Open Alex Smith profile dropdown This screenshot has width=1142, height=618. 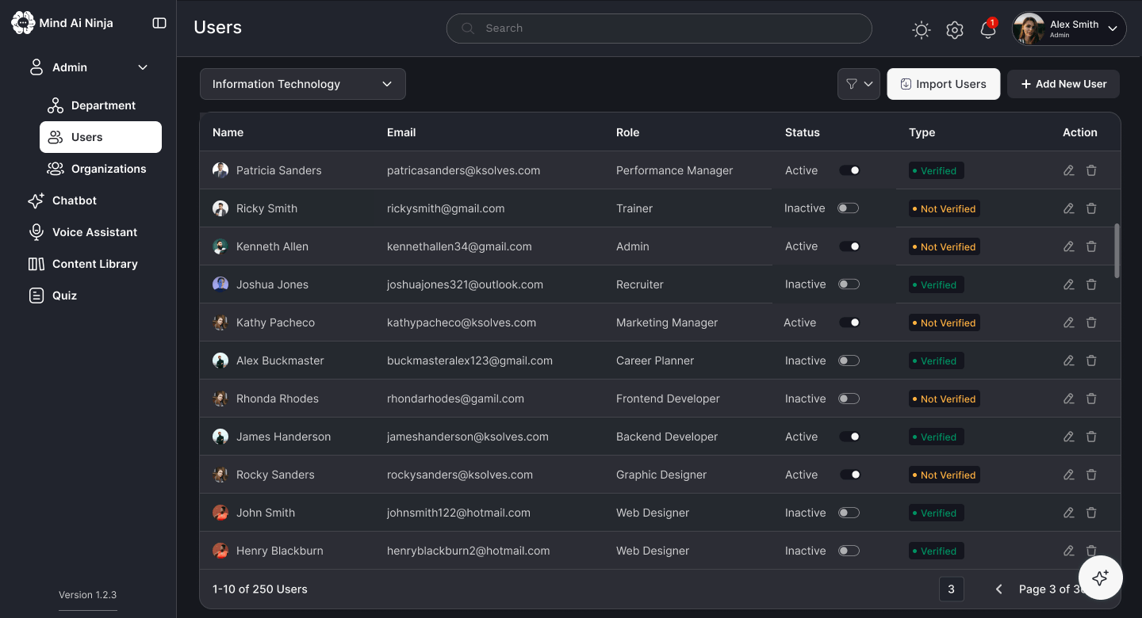point(1069,29)
